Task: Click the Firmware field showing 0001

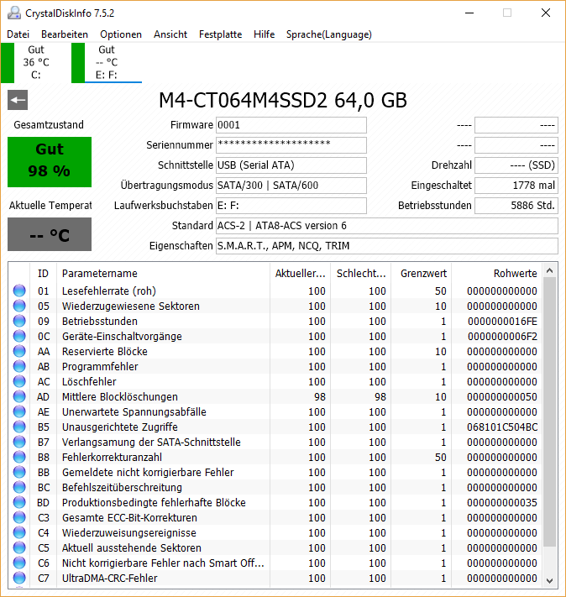Action: 291,125
